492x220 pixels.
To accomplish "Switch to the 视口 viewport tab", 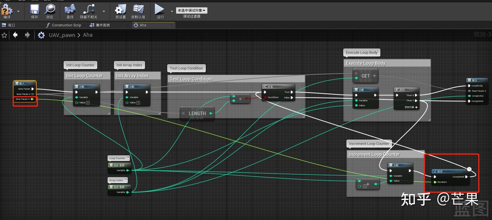I will click(12, 25).
